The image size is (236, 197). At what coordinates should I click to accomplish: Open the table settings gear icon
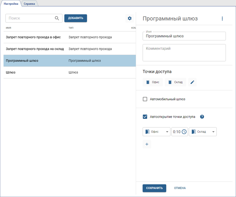tap(129, 18)
